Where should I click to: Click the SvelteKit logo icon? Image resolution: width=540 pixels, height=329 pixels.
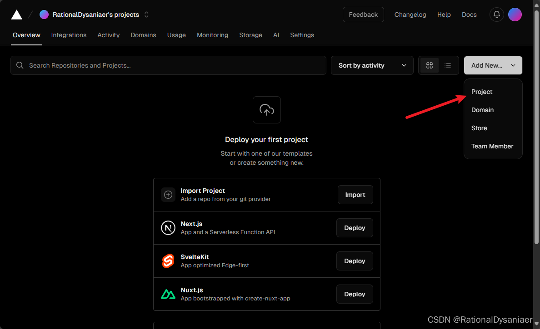pyautogui.click(x=168, y=261)
